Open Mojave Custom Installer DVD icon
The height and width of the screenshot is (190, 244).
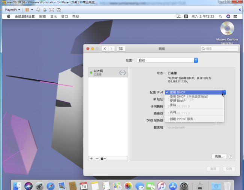point(227,28)
